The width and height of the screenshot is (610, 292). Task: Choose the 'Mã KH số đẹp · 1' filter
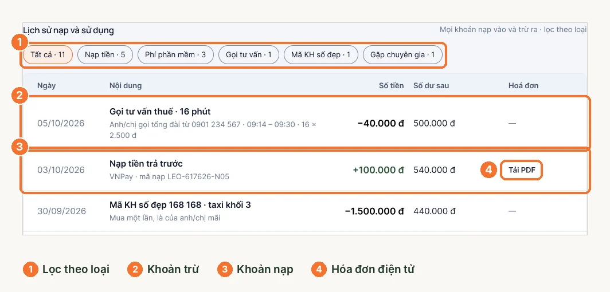coord(321,55)
